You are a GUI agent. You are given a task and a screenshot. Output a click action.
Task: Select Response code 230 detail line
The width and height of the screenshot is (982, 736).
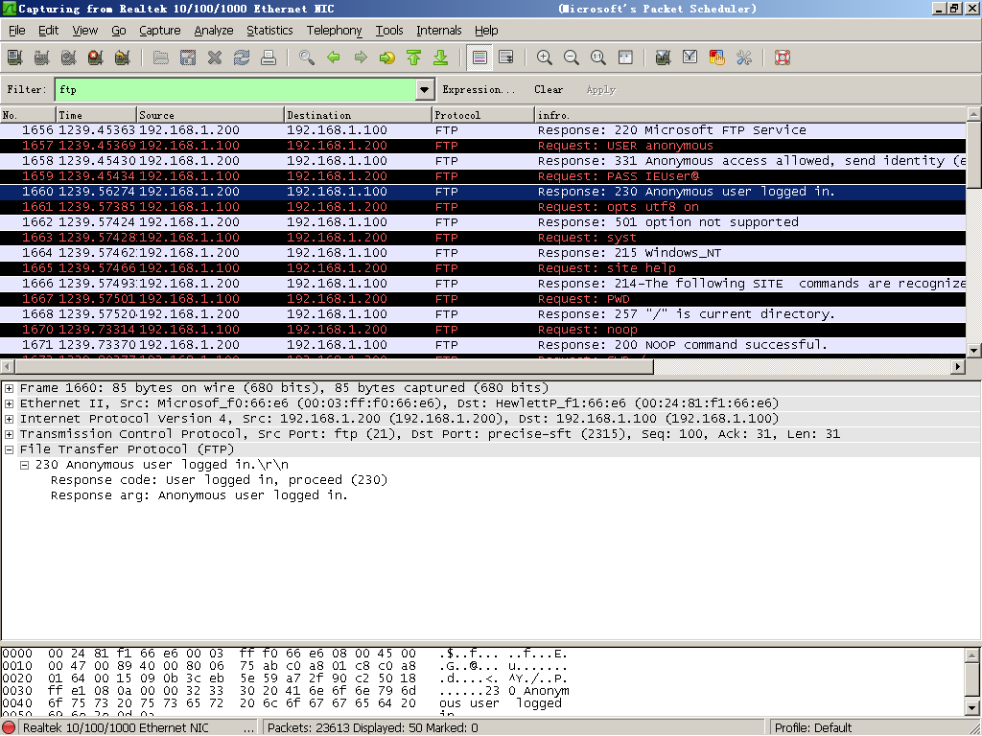[x=220, y=480]
